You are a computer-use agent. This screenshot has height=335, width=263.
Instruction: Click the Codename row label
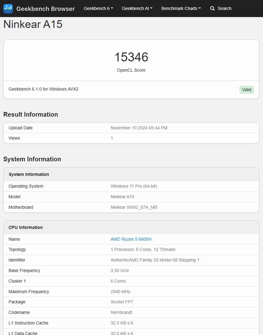[19, 312]
